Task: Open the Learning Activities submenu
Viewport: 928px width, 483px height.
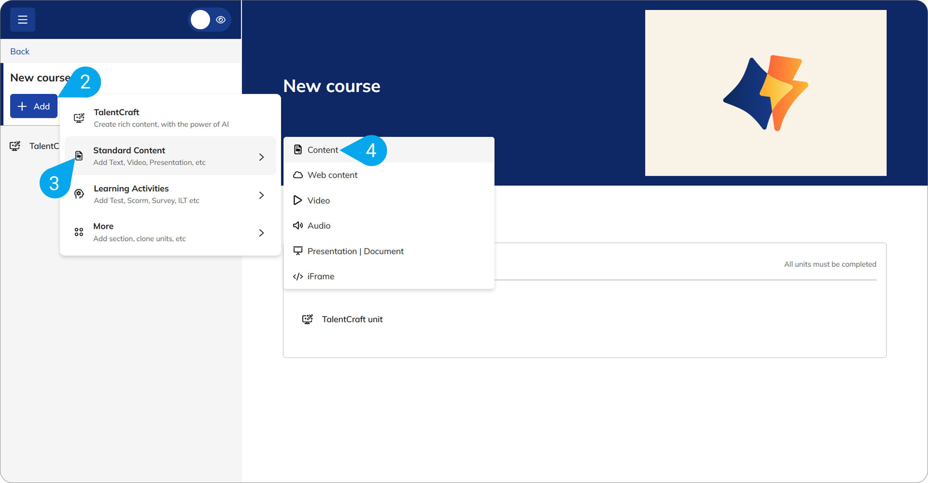Action: [170, 194]
